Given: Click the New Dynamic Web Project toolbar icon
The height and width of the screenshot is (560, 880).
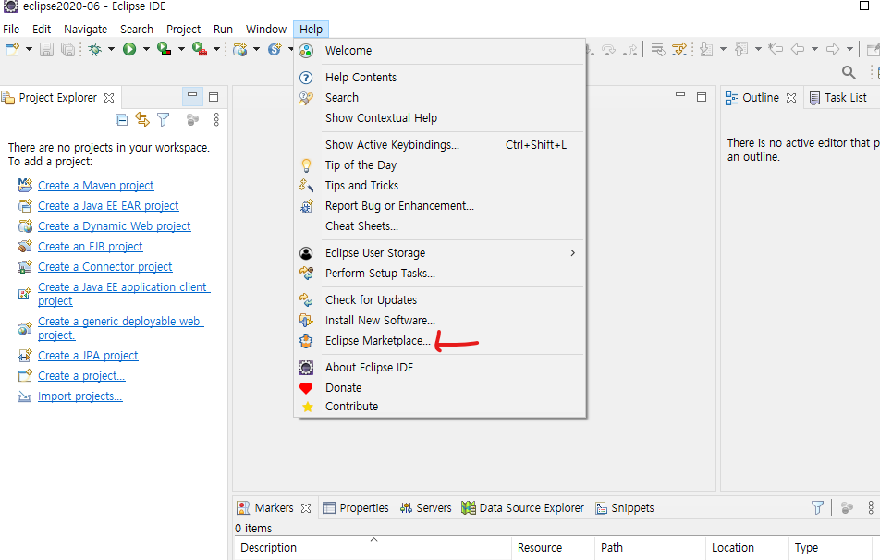Looking at the screenshot, I should (239, 49).
